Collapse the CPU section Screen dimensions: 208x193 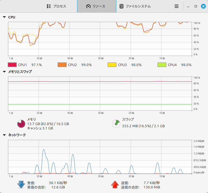4,17
